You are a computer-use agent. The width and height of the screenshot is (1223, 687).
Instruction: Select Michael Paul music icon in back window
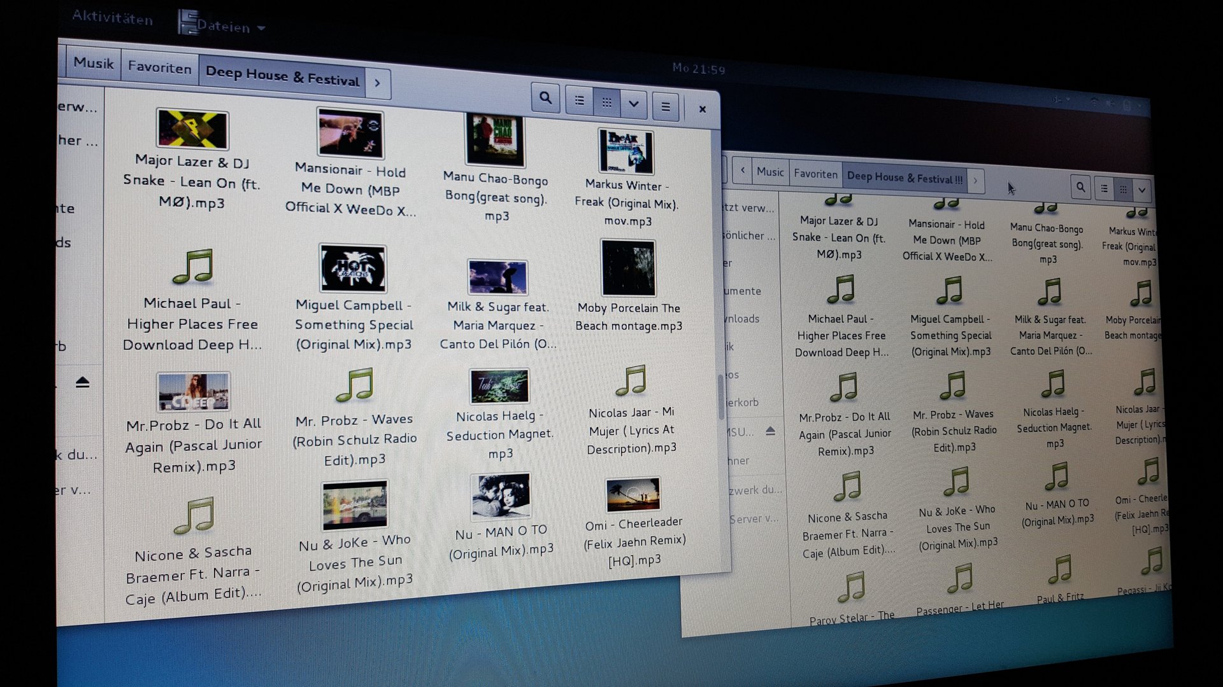pos(841,289)
